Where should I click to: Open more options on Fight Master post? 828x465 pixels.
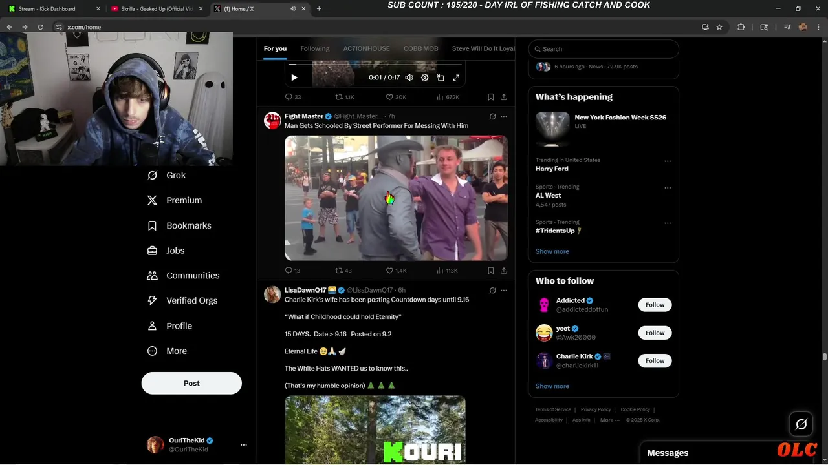coord(504,116)
